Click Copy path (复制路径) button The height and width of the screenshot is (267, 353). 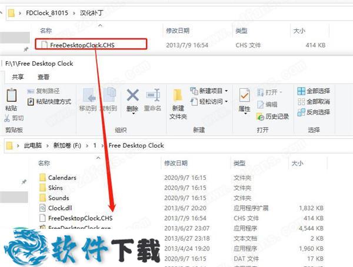point(43,91)
